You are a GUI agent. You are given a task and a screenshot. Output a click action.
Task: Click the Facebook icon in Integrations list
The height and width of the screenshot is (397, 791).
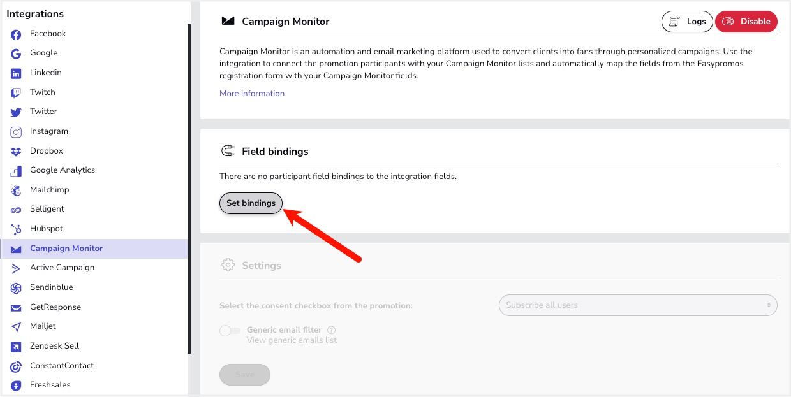point(16,34)
